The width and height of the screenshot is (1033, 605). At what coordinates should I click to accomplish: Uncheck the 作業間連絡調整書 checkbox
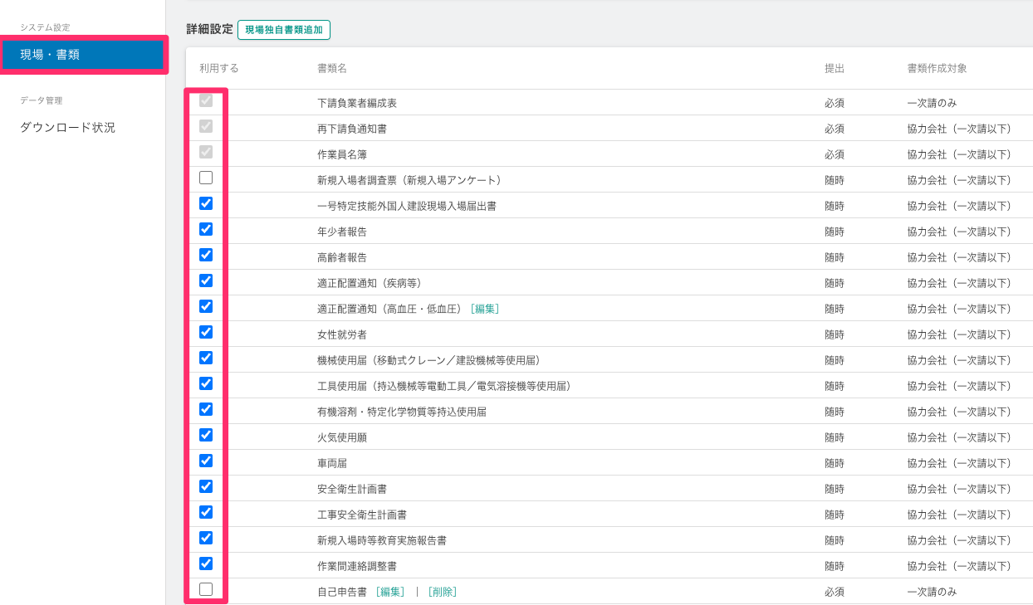pos(206,564)
